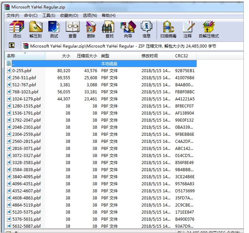Click the Test (测试) archive icon
This screenshot has width=249, height=233.
pyautogui.click(x=54, y=29)
